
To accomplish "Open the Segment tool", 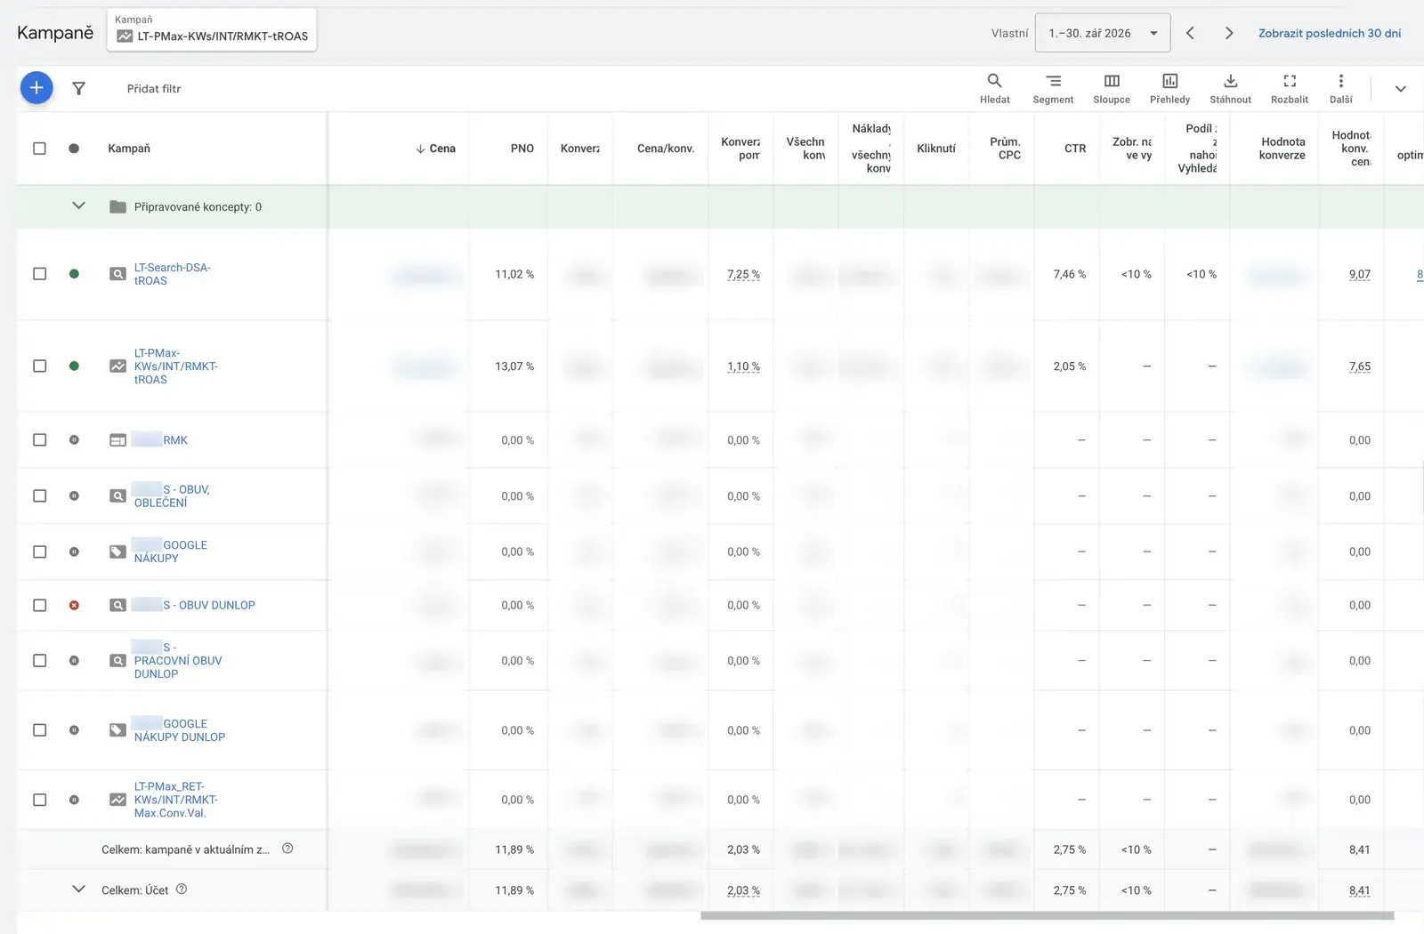I will (1053, 88).
